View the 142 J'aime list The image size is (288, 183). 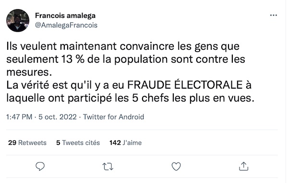(x=125, y=143)
